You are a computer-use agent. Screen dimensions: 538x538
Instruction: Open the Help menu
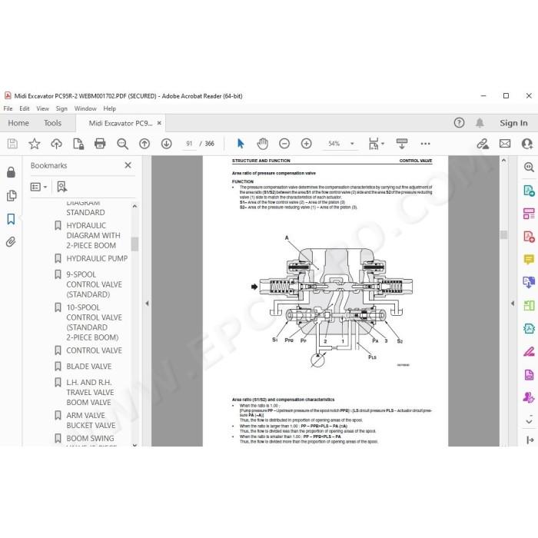109,108
